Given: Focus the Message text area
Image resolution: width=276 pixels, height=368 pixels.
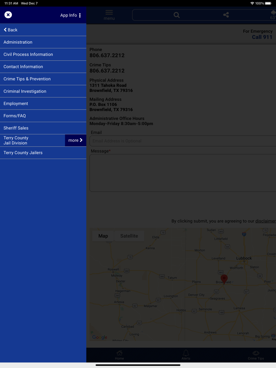Looking at the screenshot, I should [183, 173].
